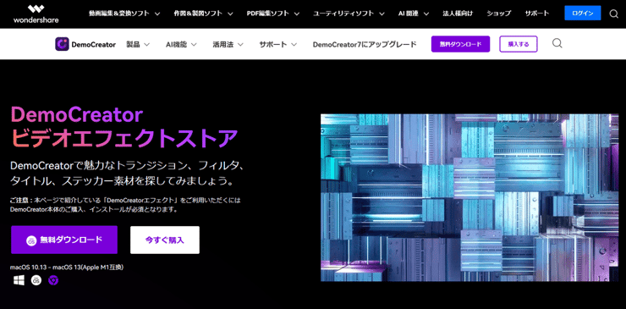Image resolution: width=626 pixels, height=309 pixels.
Task: Open the 活用法 dropdown
Action: 228,44
